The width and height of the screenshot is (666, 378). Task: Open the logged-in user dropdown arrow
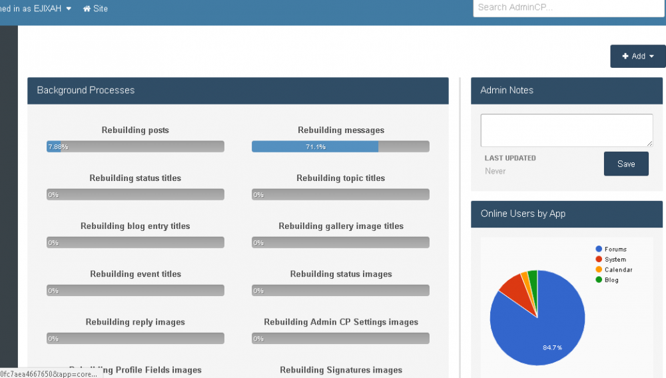pyautogui.click(x=69, y=9)
